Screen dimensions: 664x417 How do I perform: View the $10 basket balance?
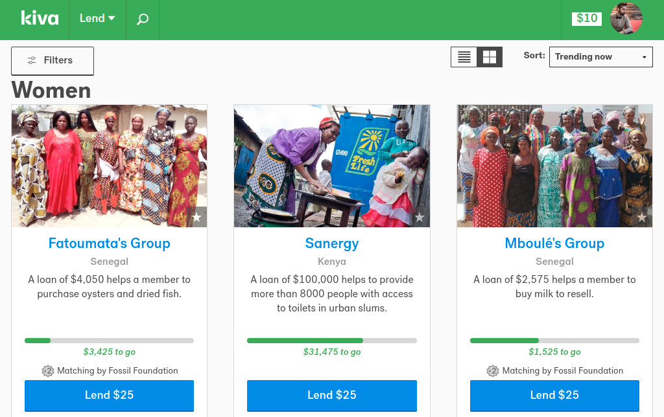click(x=587, y=19)
